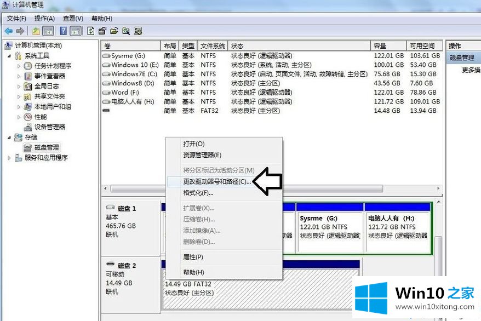Open the 查看(V) menu
The height and width of the screenshot is (321, 481).
[x=73, y=19]
